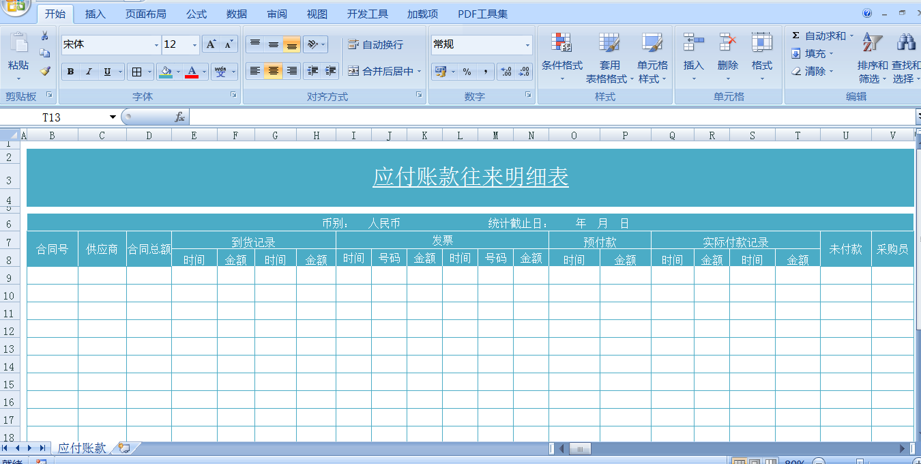921x464 pixels.
Task: Toggle Bold formatting
Action: point(70,72)
